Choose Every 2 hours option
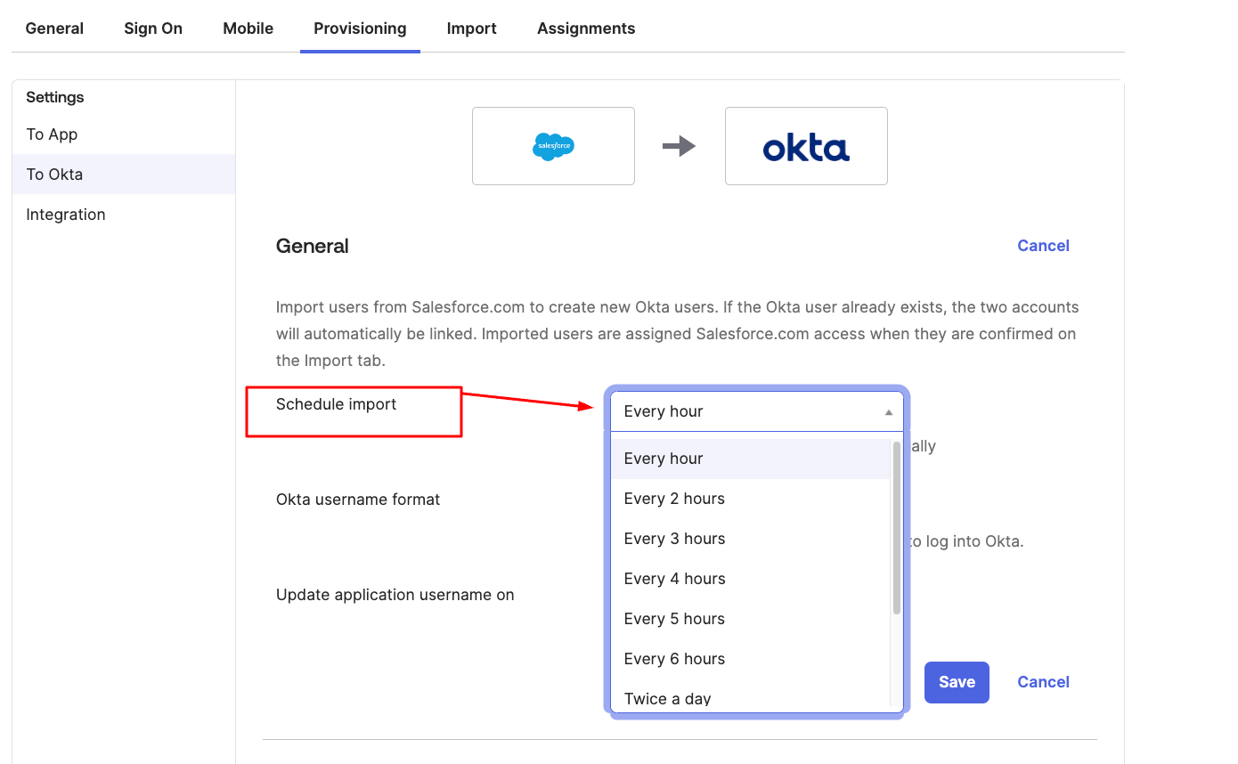The height and width of the screenshot is (764, 1238). pyautogui.click(x=750, y=499)
